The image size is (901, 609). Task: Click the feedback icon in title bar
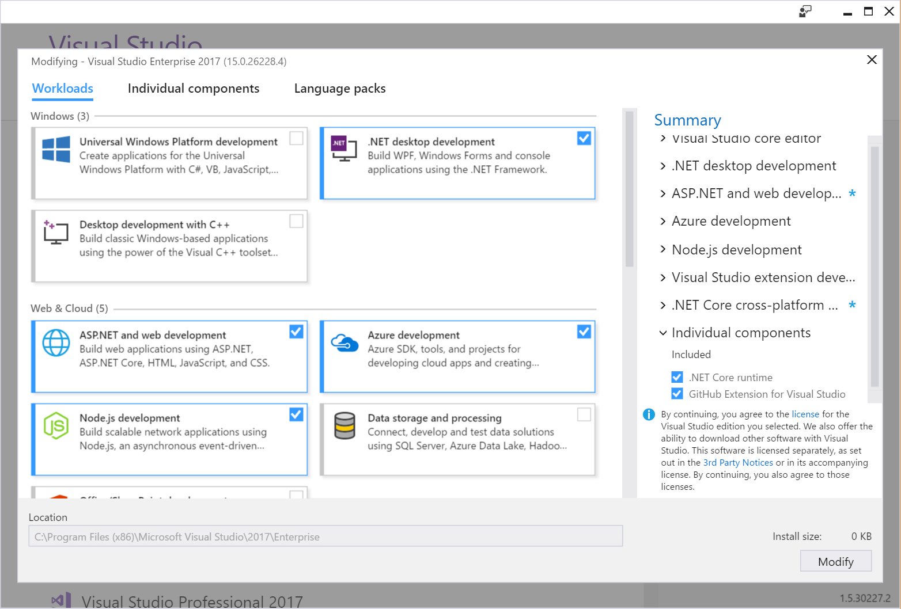[x=805, y=12]
